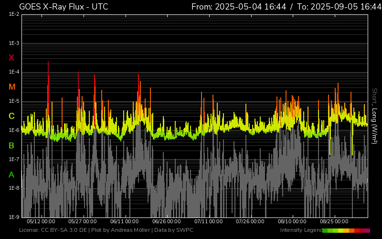Select the 06/11 00:00 x-axis label
Viewport: 382px width, 239px height.
pos(125,222)
